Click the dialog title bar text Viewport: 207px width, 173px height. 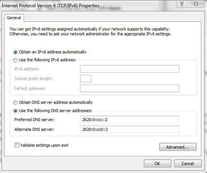50,6
